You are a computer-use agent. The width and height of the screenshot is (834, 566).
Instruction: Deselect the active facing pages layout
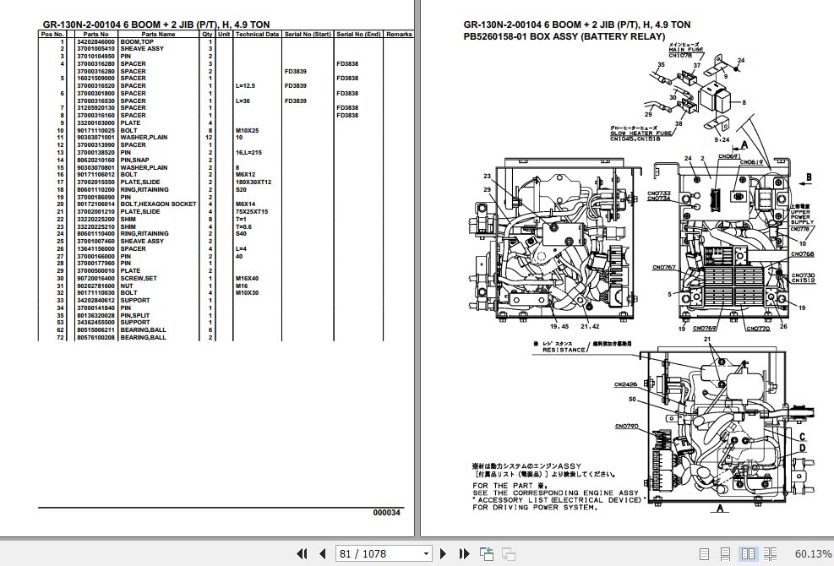click(749, 553)
